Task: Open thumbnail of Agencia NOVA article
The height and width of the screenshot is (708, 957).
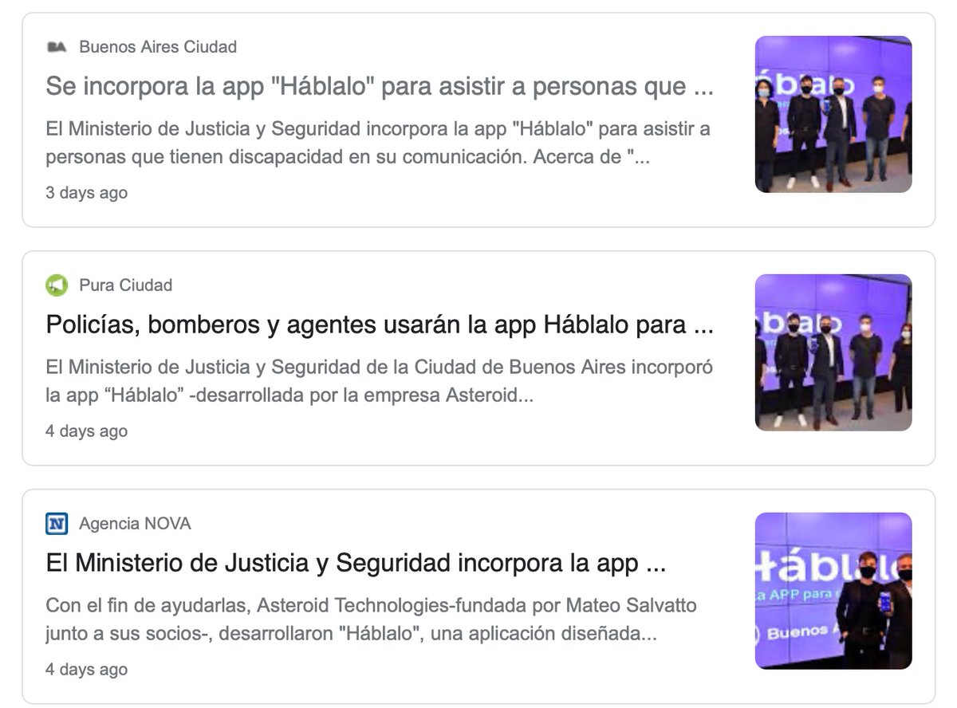Action: tap(833, 591)
